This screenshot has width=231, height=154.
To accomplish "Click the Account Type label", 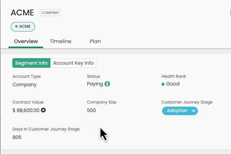I will pos(27,76).
